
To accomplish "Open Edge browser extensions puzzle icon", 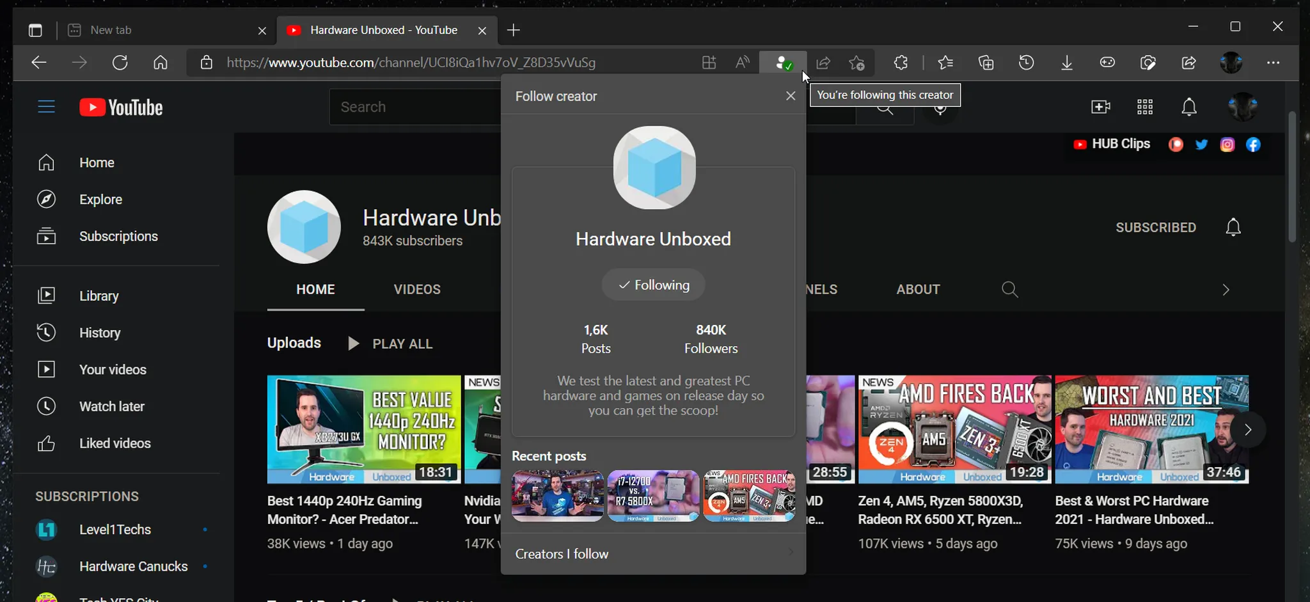I will point(901,63).
